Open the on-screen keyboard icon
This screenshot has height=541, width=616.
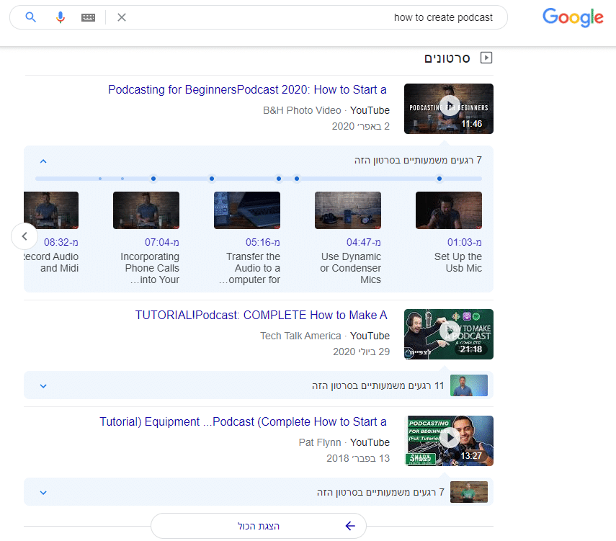(88, 17)
